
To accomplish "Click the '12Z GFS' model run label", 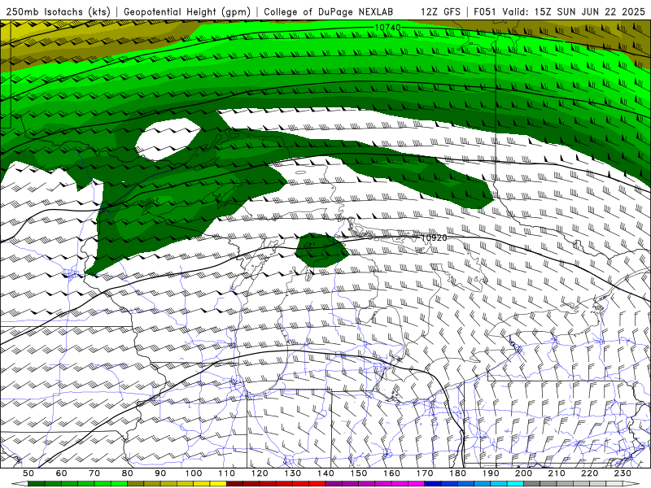I will point(440,12).
